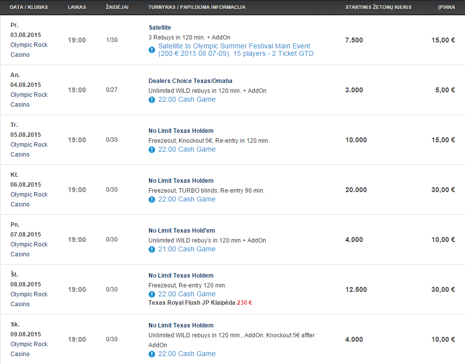Viewport: 465px width, 364px height.
Task: Click date 09.08.2015
Action: tap(26, 334)
